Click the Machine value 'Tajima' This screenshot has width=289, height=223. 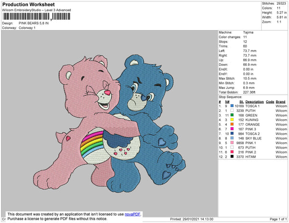[x=248, y=32]
